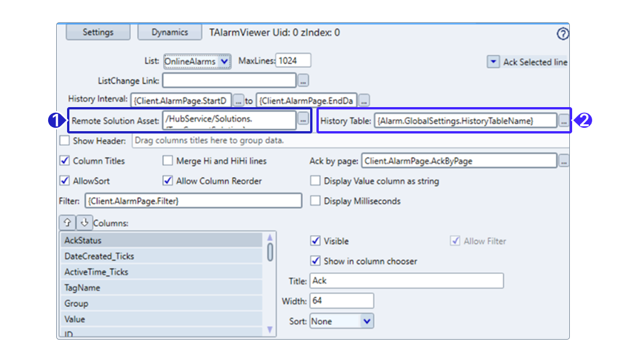
Task: Click the move column down arrow
Action: pos(84,222)
